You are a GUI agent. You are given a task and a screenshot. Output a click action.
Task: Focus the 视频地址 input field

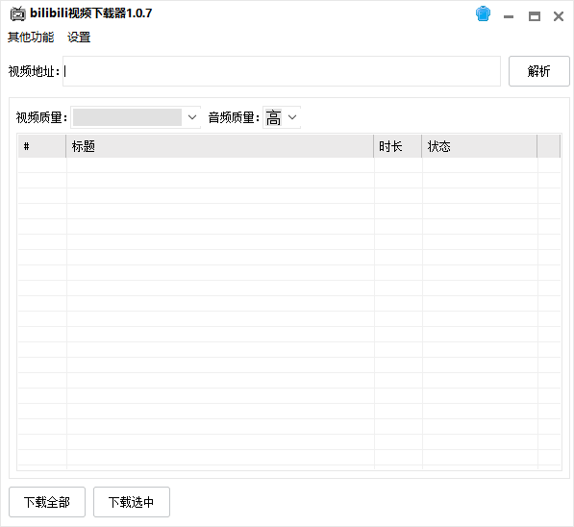point(282,71)
